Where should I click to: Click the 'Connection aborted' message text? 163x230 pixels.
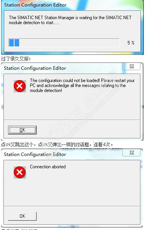pyautogui.click(x=48, y=167)
